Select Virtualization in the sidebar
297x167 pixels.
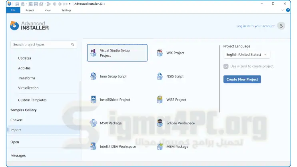(x=28, y=88)
